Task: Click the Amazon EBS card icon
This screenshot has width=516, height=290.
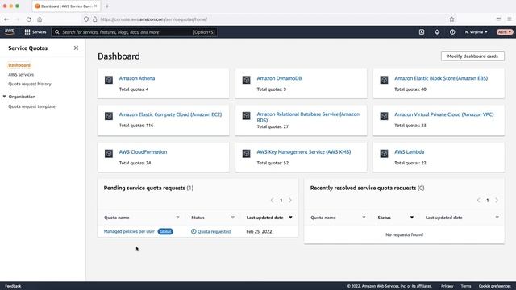Action: pos(384,80)
